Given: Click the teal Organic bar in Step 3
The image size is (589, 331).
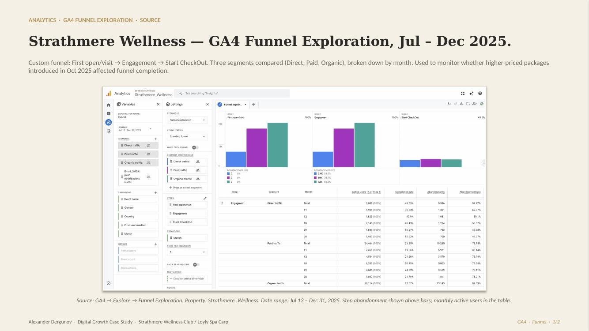Looking at the screenshot, I should tap(451, 163).
